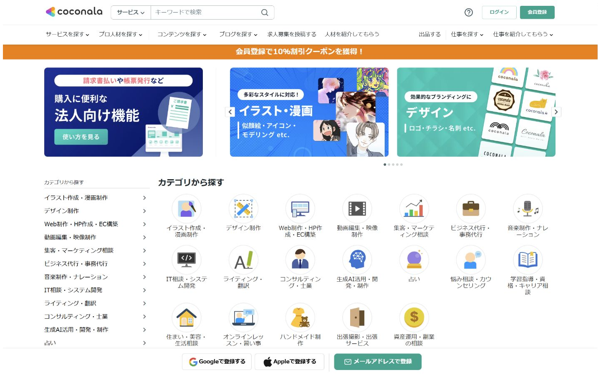Open the 生成AI活用・開発・制作 icon
Screen dimensions: 601x375
coord(357,260)
